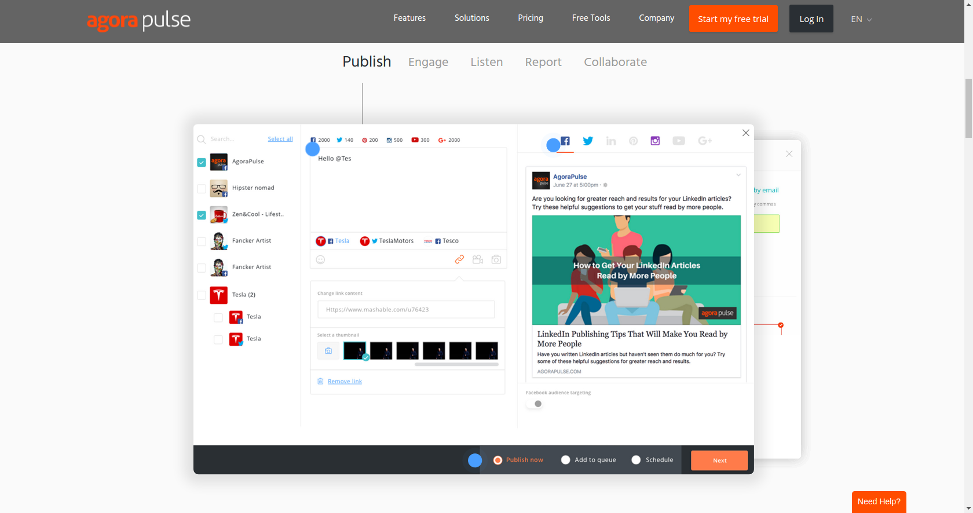Click the Need Help? button
Screen dimensions: 973x513
879,501
